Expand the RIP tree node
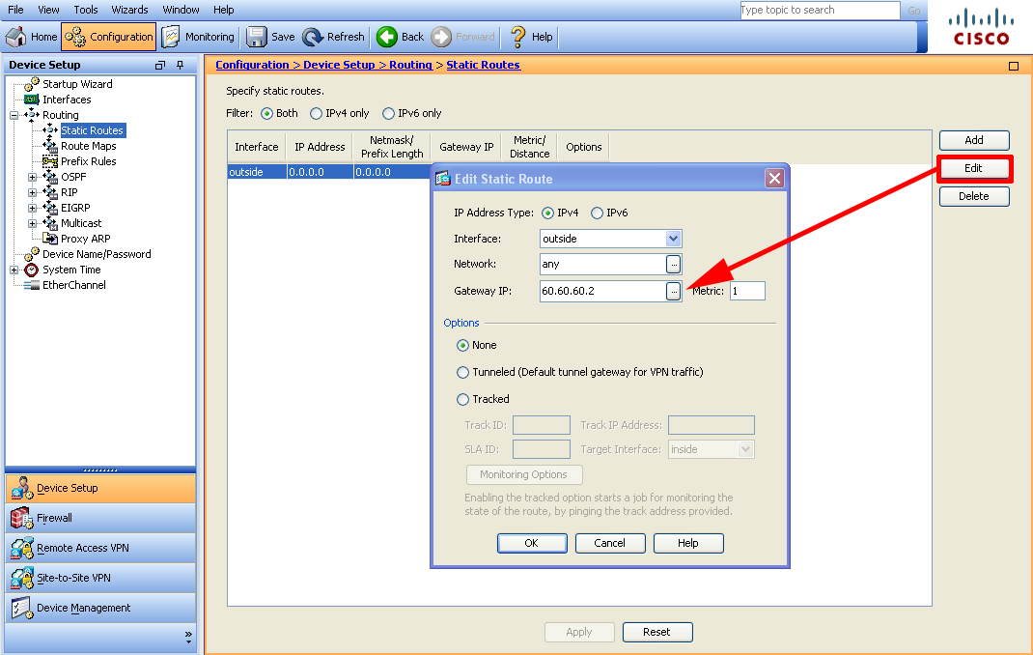Viewport: 1033px width, 655px height. click(x=32, y=192)
